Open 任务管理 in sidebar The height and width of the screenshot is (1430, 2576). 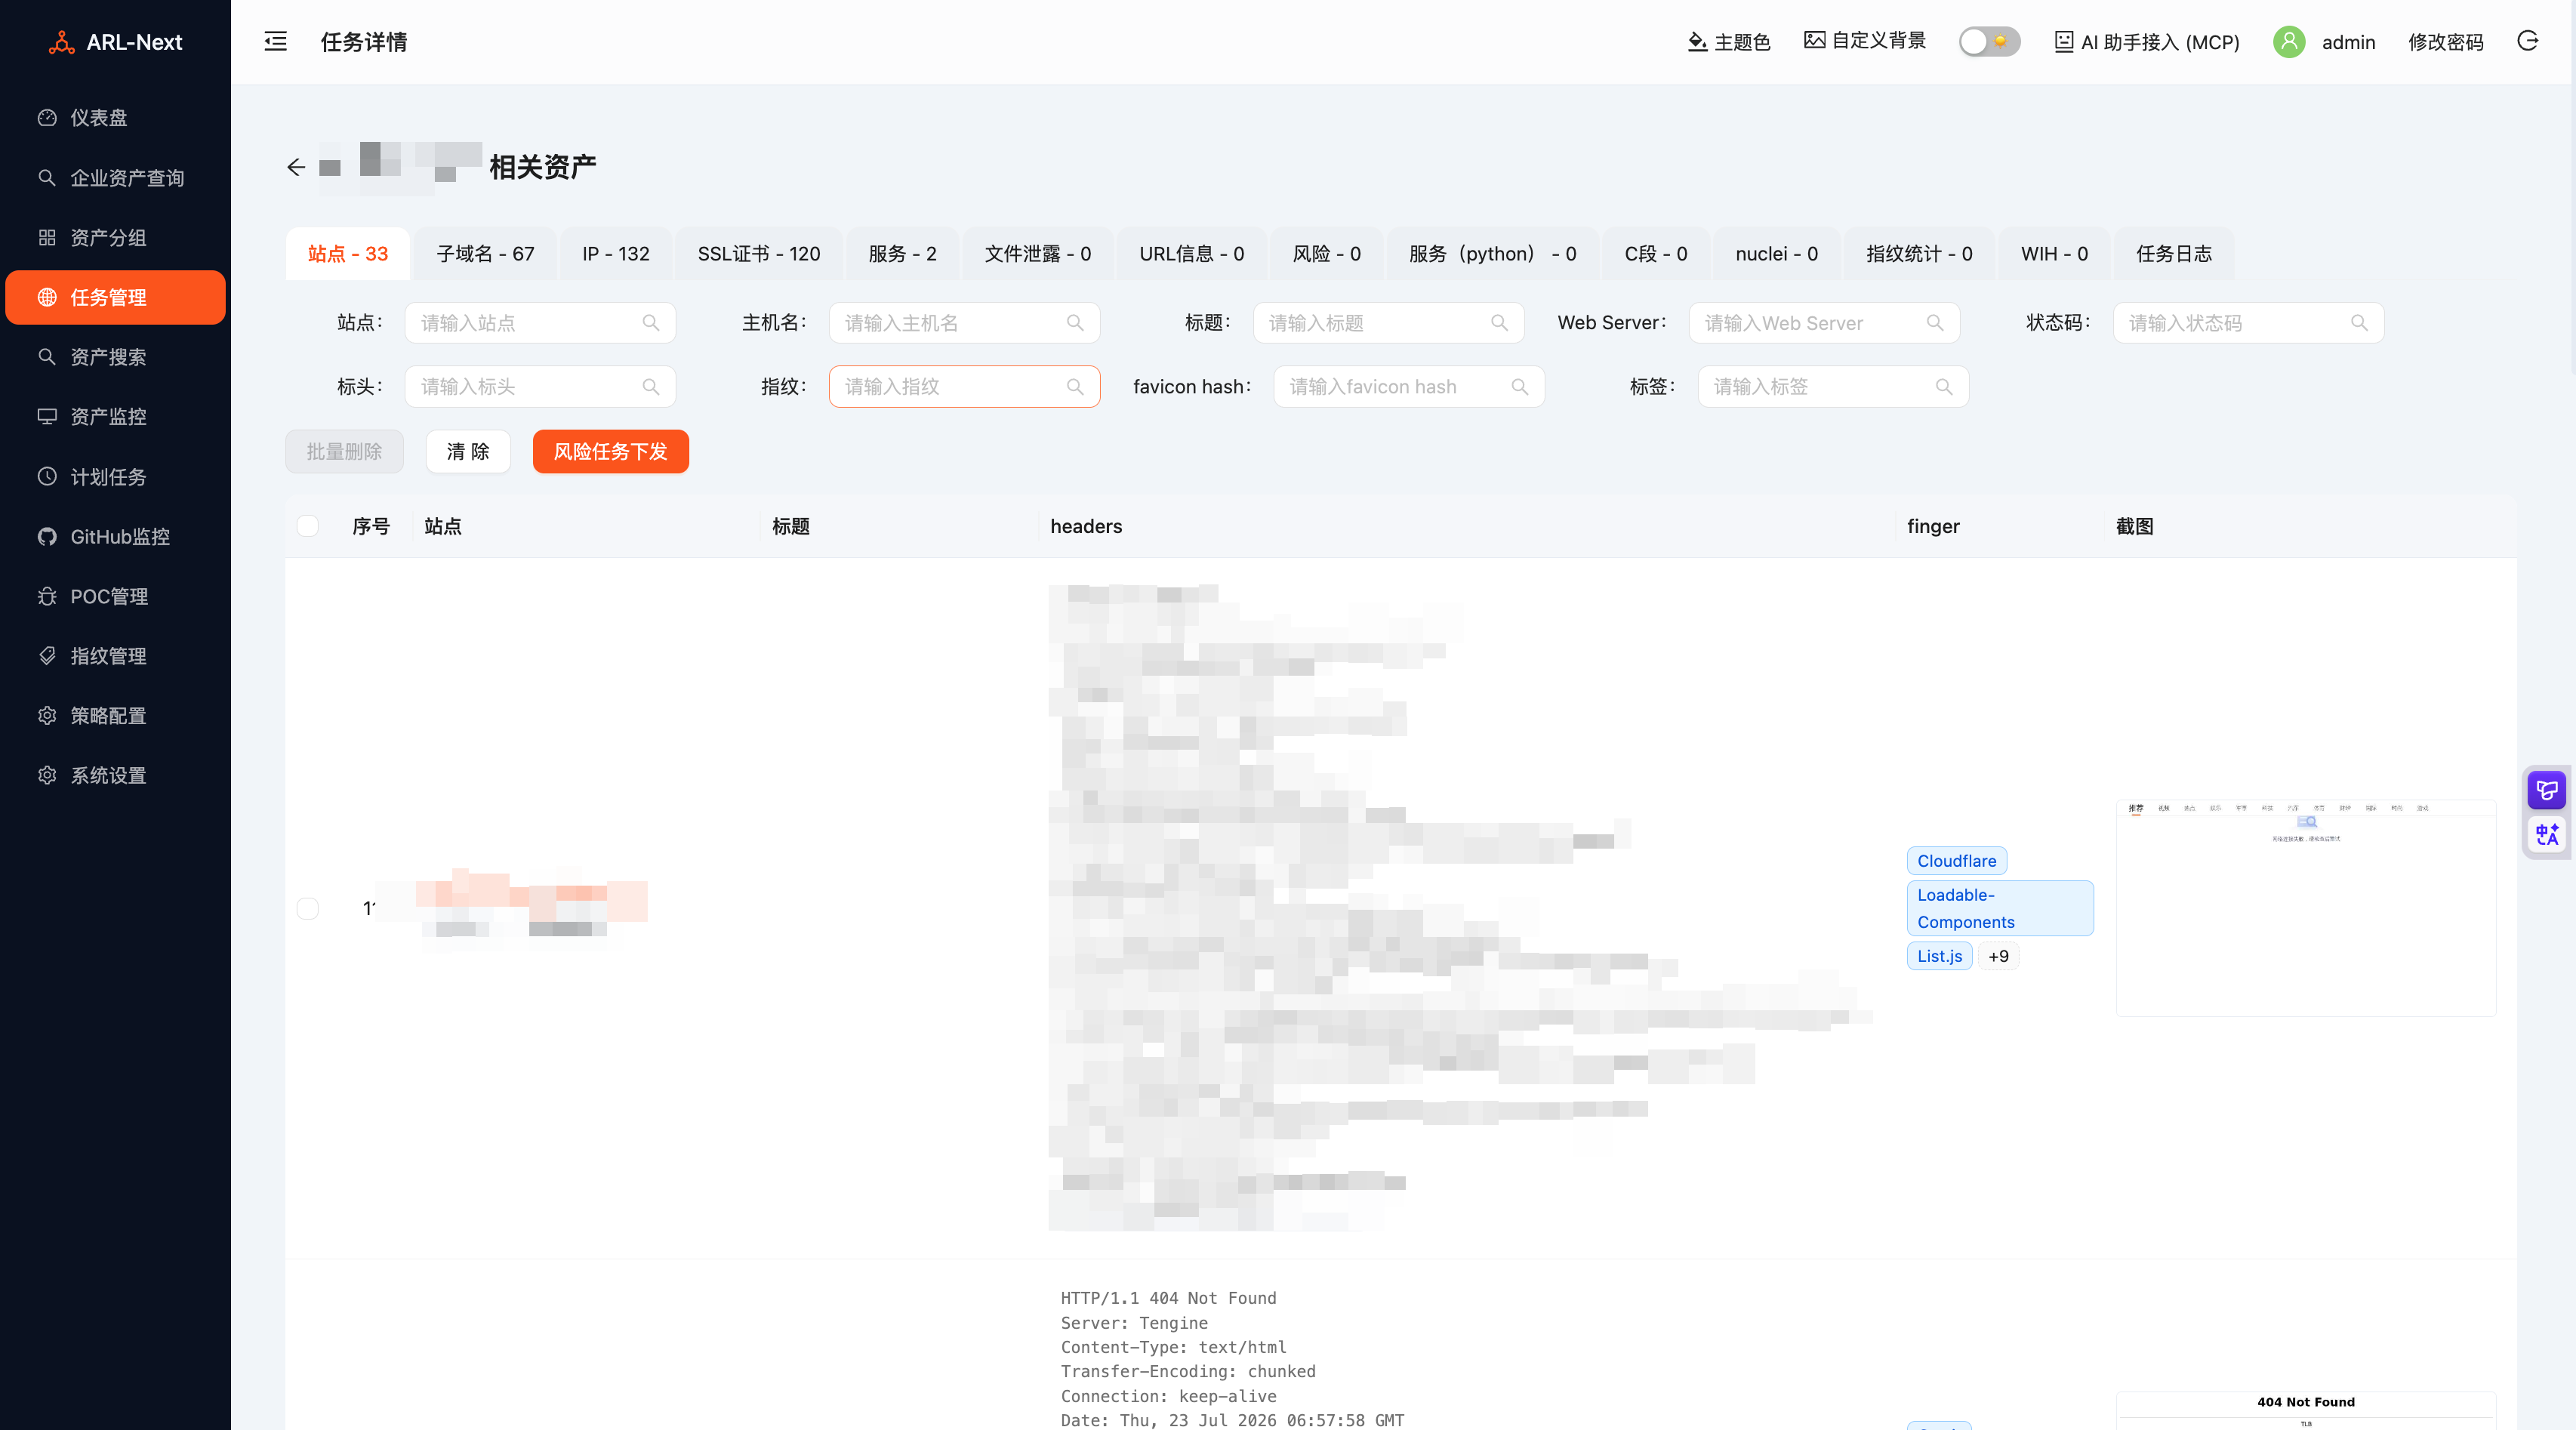tap(115, 297)
